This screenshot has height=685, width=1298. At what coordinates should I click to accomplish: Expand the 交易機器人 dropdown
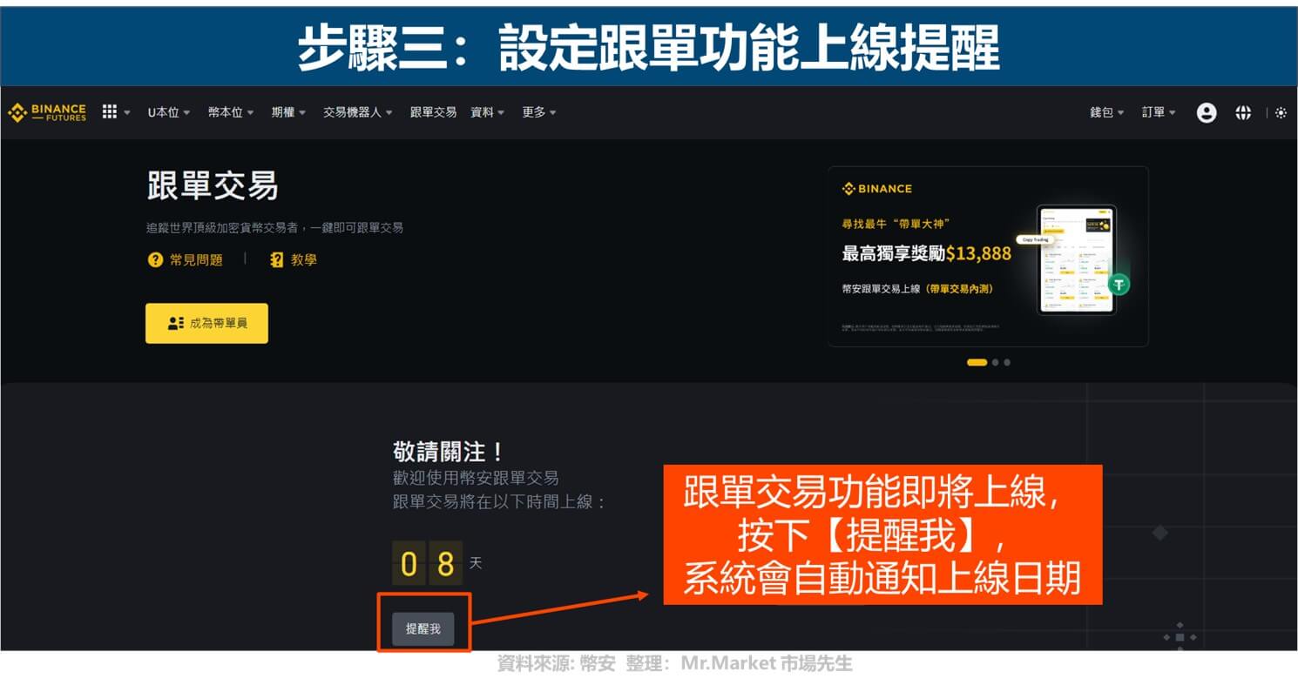pyautogui.click(x=357, y=112)
